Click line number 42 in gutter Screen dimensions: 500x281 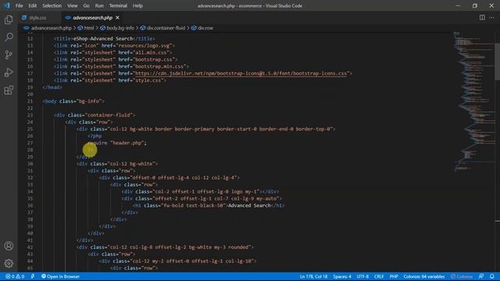click(30, 247)
